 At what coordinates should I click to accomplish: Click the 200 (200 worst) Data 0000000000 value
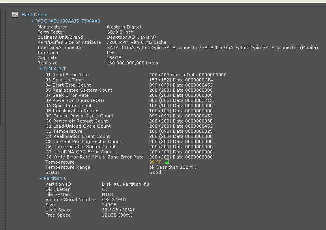point(188,75)
